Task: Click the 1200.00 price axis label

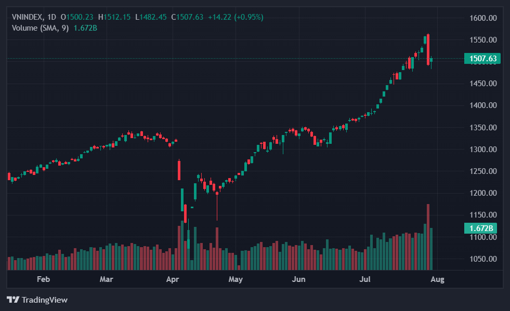Action: (x=483, y=193)
